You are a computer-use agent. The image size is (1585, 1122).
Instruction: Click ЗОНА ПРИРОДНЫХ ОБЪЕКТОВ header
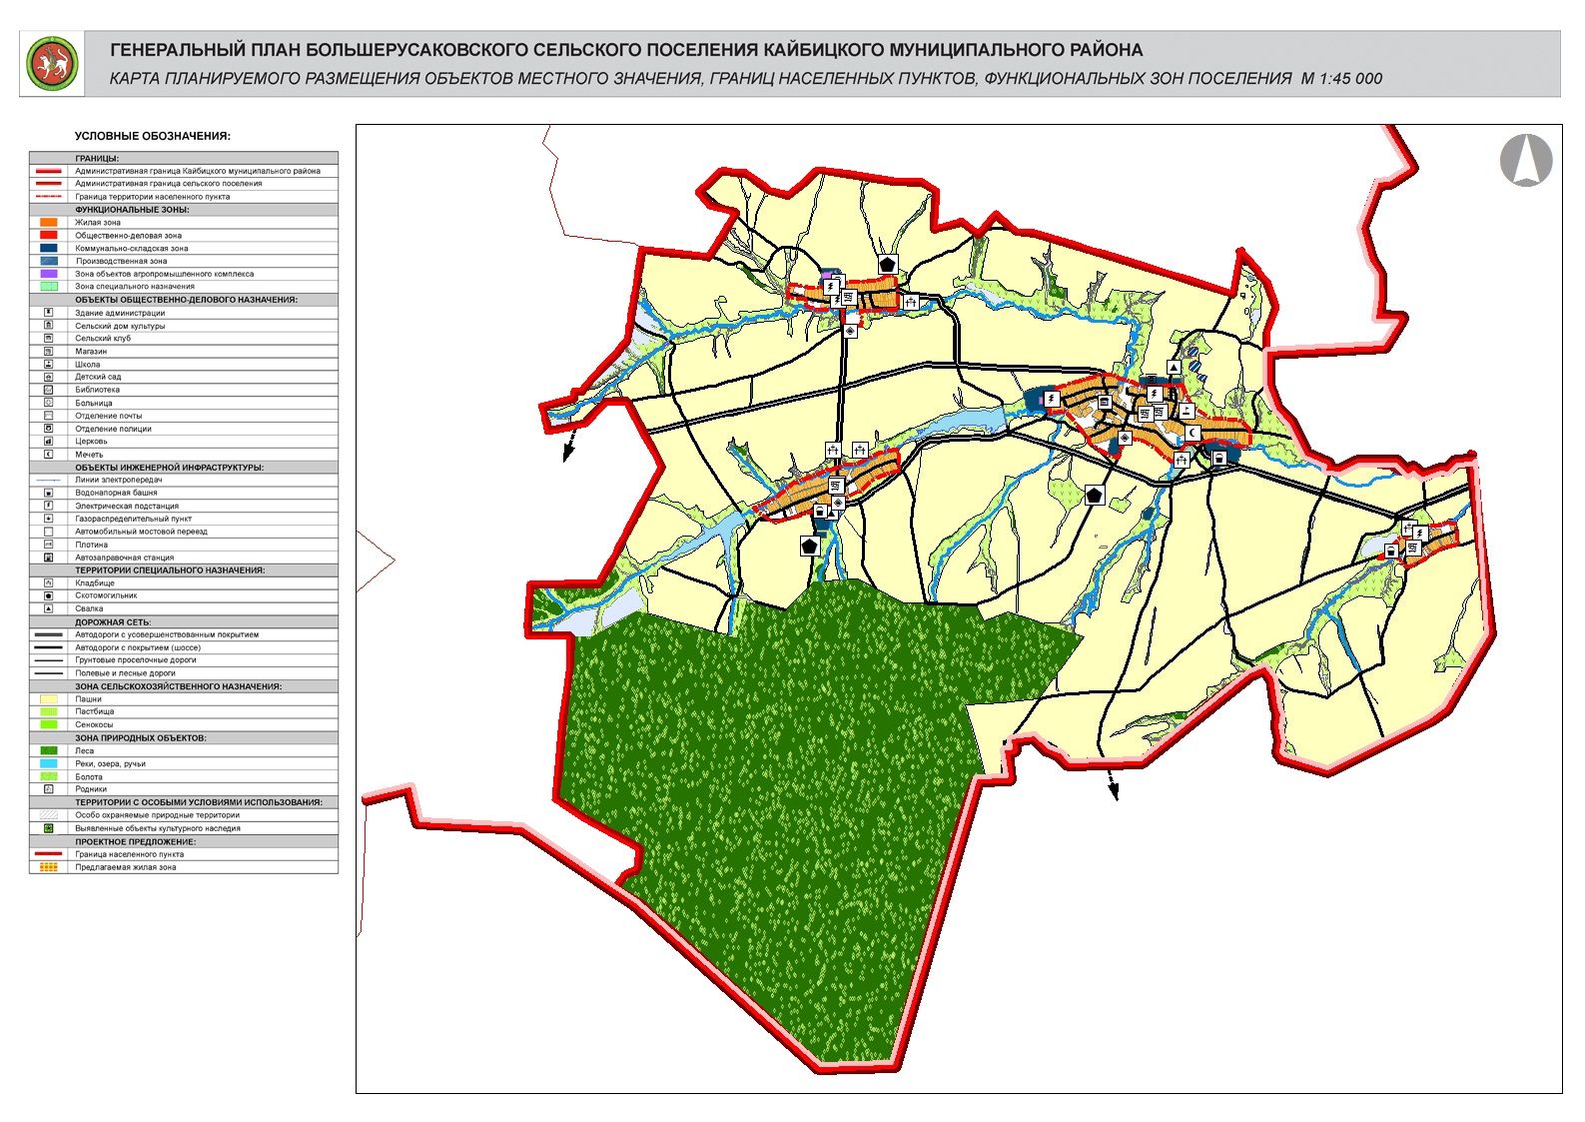[x=141, y=738]
